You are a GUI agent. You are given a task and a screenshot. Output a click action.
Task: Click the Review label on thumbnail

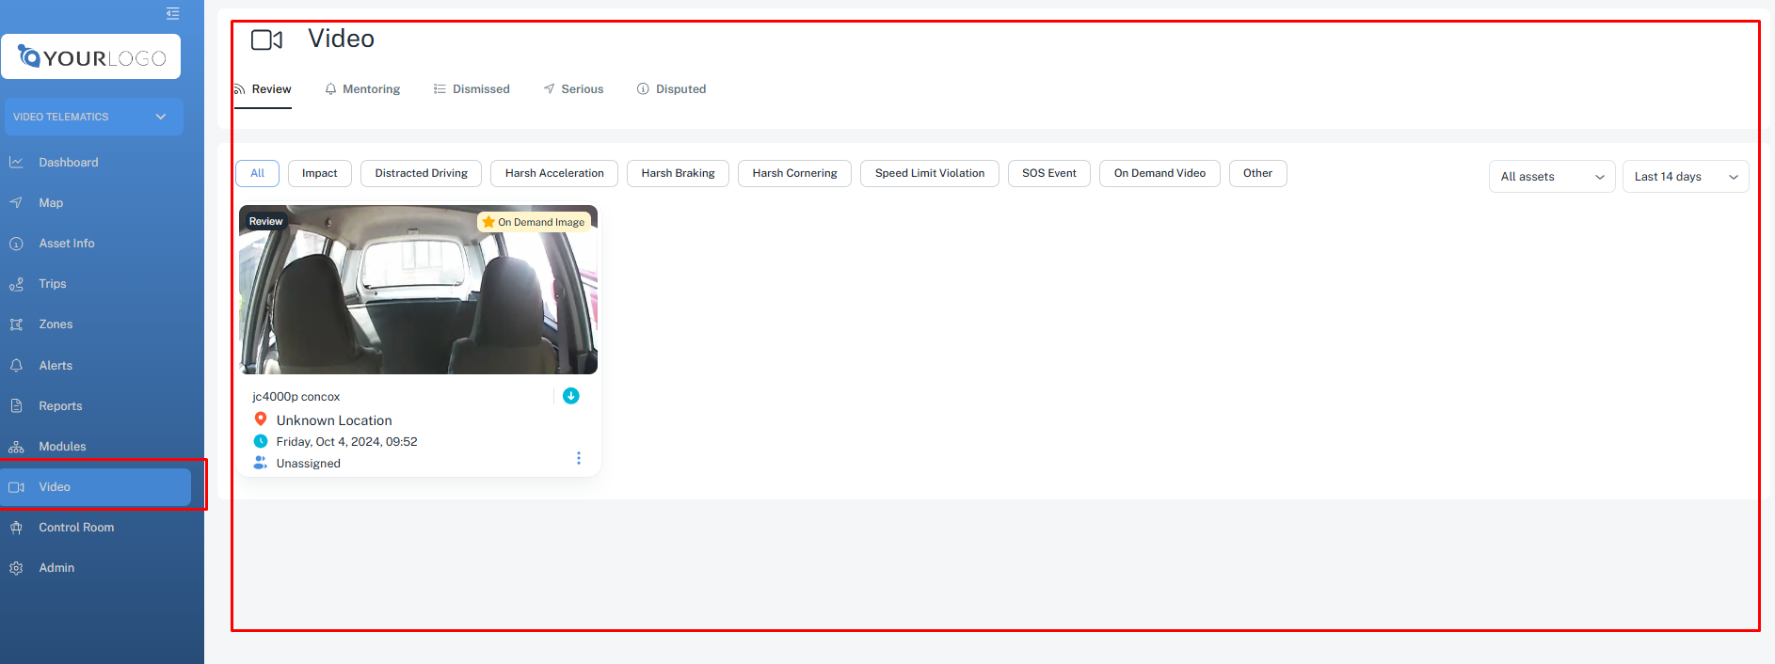tap(265, 221)
